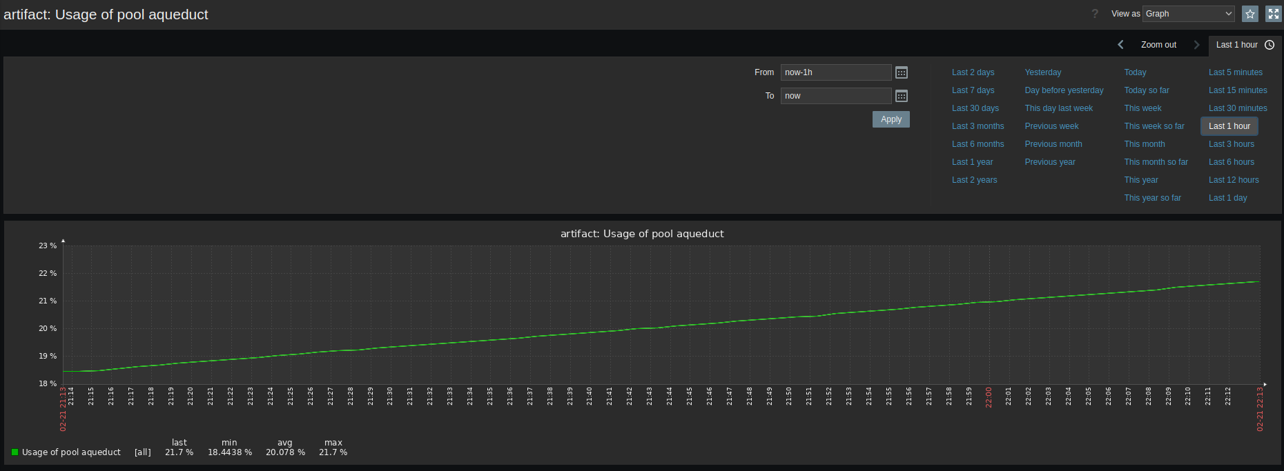Click page heading artifact: Usage of pool aqueduct
The height and width of the screenshot is (471, 1284).
(106, 14)
